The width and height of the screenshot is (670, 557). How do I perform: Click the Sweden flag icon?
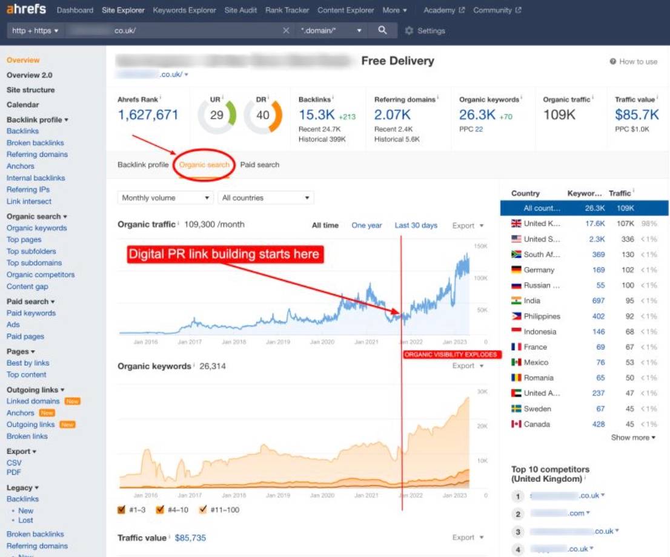(516, 409)
